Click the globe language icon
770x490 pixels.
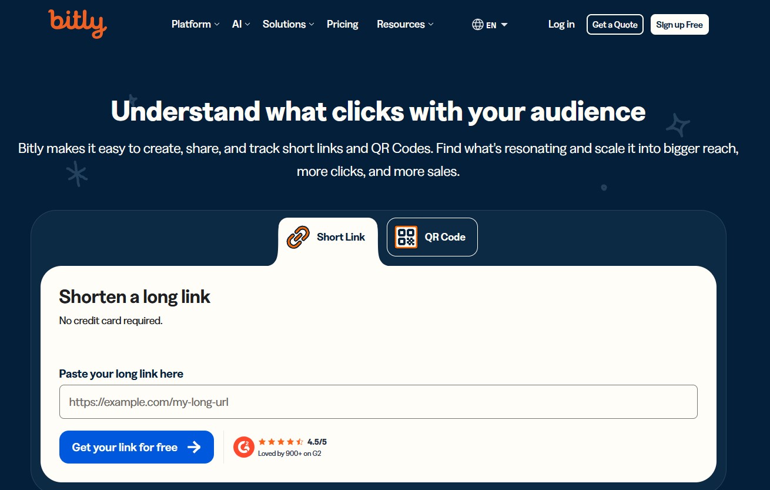478,25
